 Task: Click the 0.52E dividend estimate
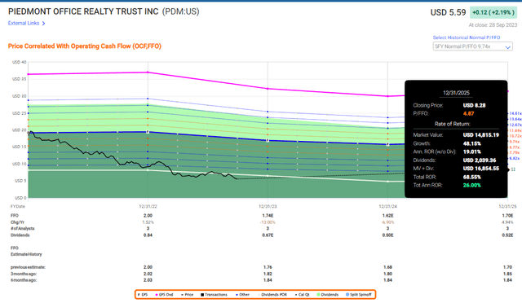coord(507,235)
